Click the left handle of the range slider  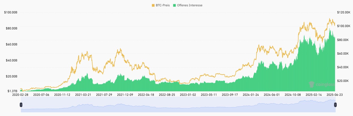[21, 105]
